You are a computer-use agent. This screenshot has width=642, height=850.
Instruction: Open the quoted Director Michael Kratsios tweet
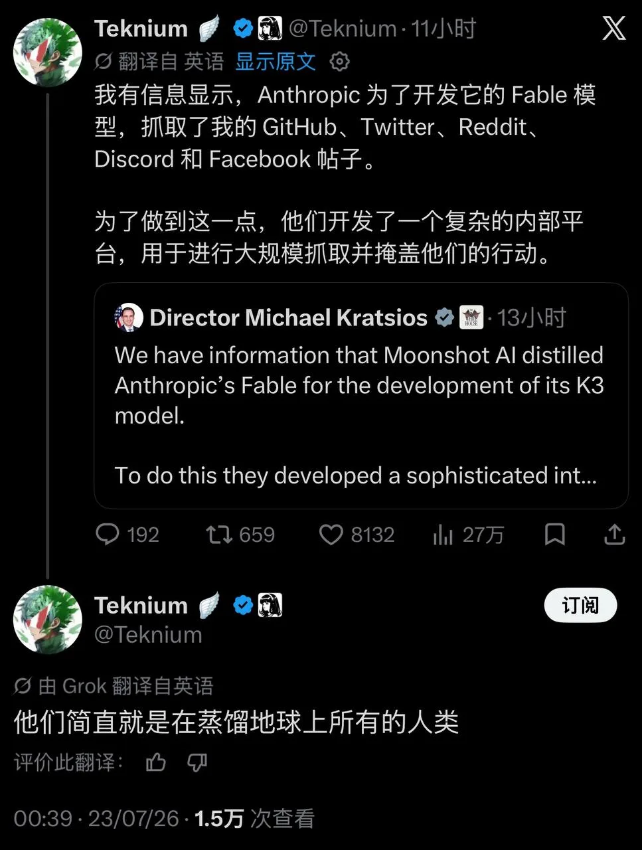tap(361, 396)
